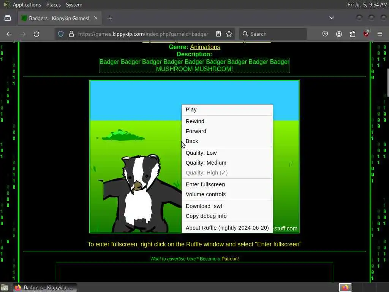Open About Ruffle (nightly 2024-06-20)
Image resolution: width=389 pixels, height=292 pixels.
227,228
